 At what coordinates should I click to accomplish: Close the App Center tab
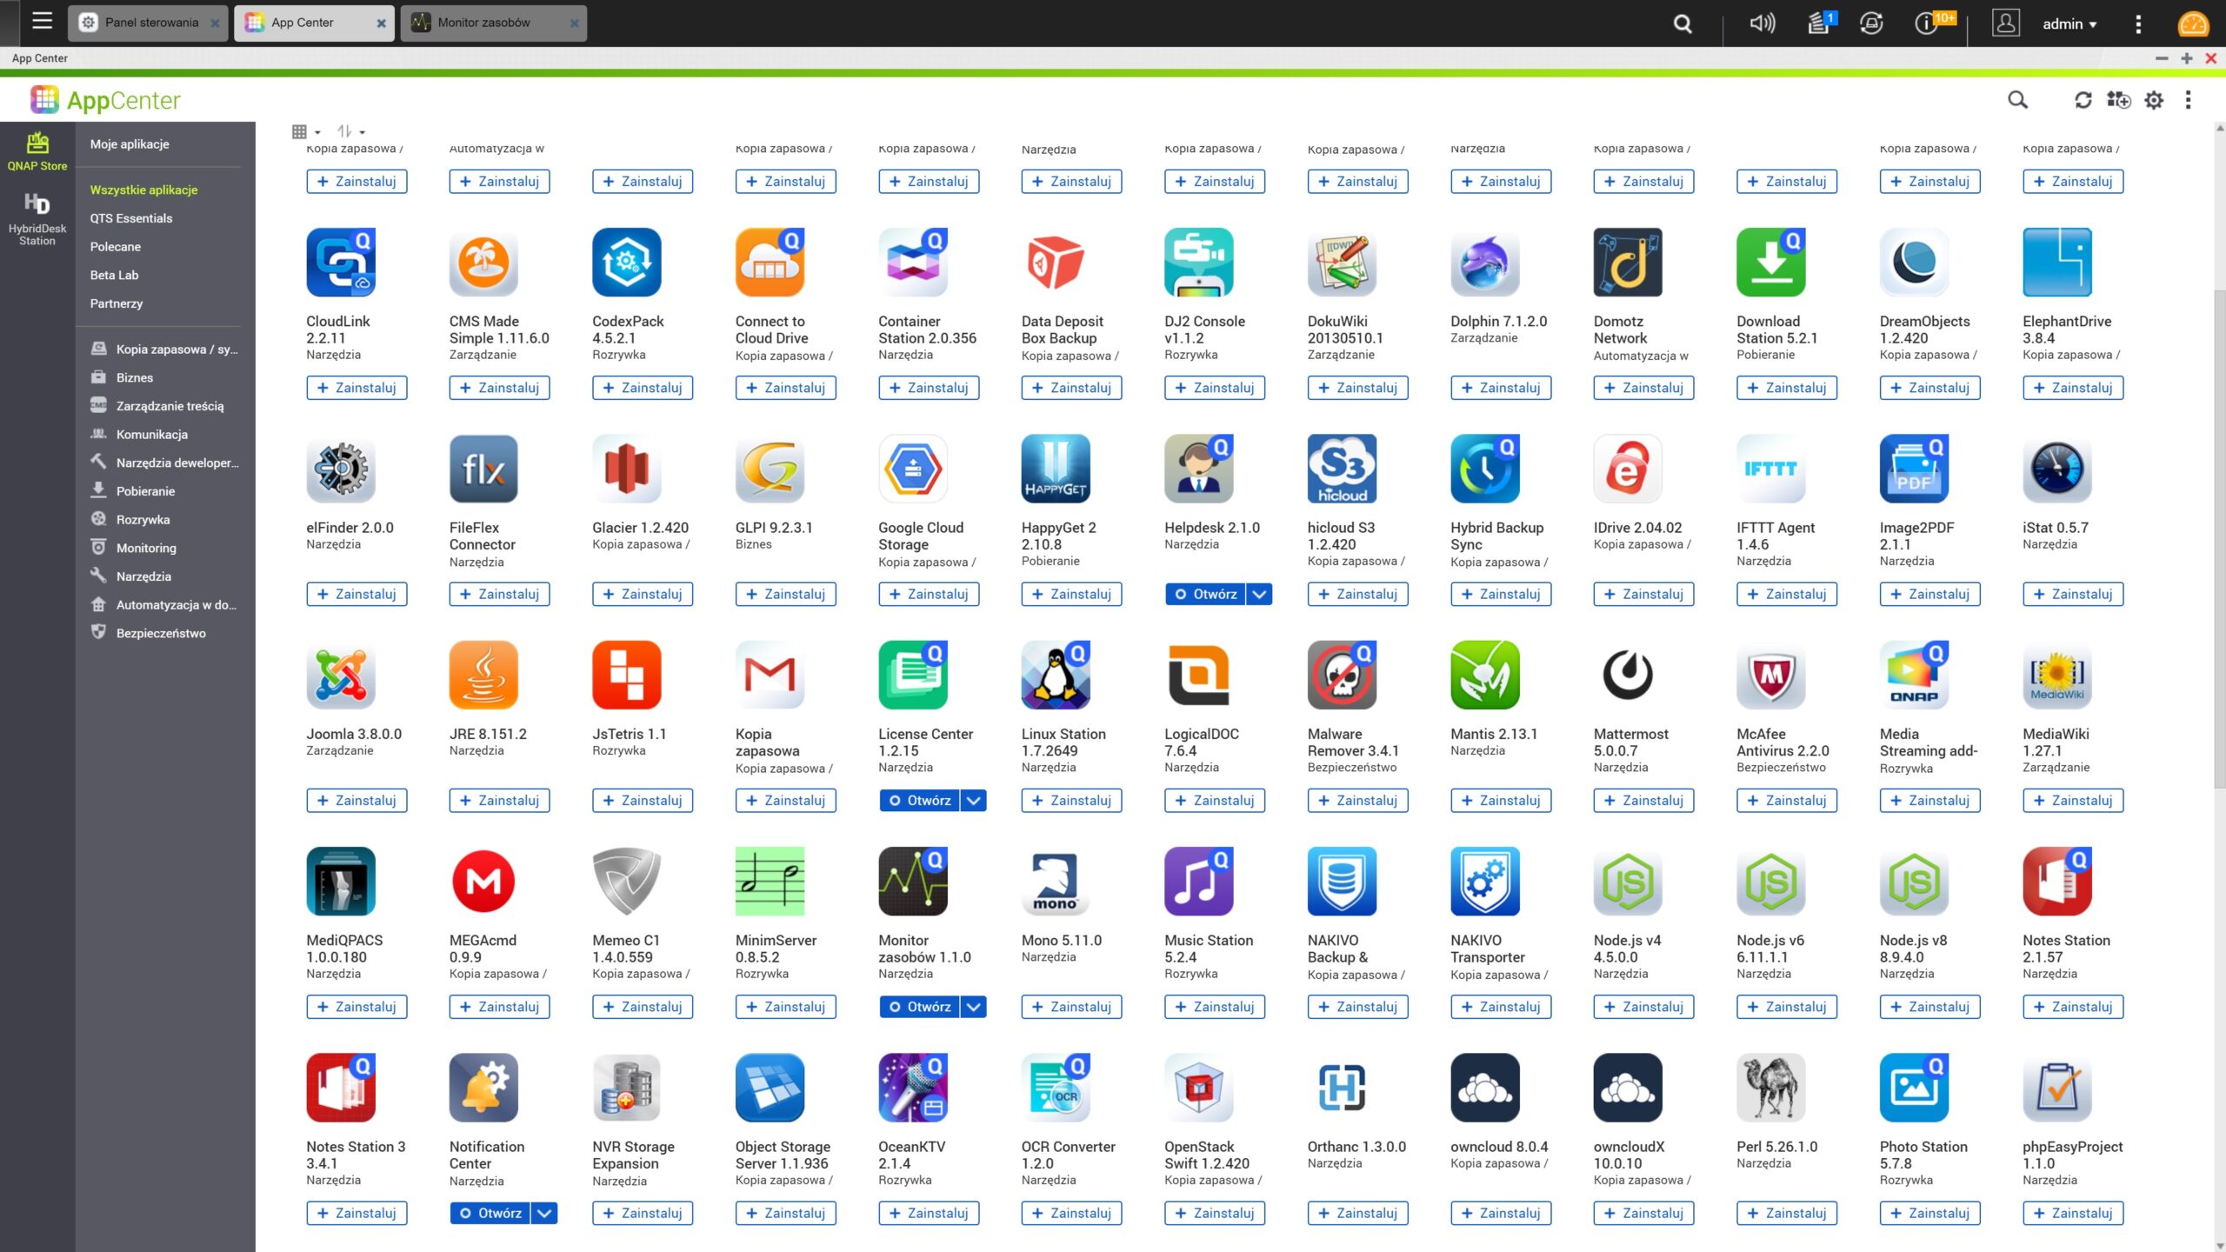[x=381, y=24]
